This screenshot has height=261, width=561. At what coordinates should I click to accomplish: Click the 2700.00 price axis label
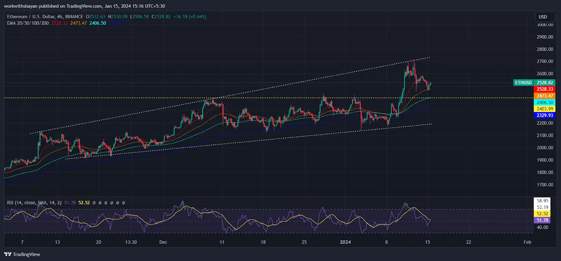[545, 61]
